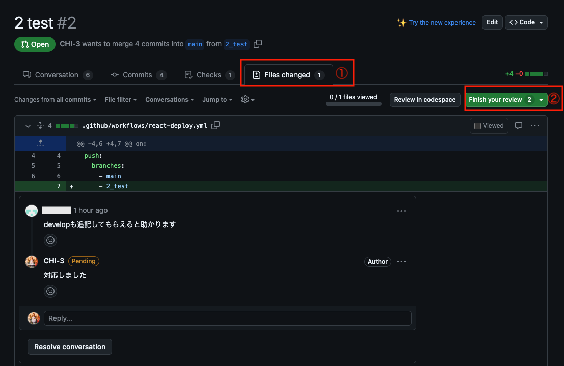
Task: Open the diff settings gear menu
Action: pos(248,100)
